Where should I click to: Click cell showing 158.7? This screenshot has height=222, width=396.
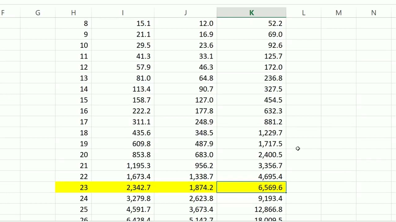(x=123, y=100)
